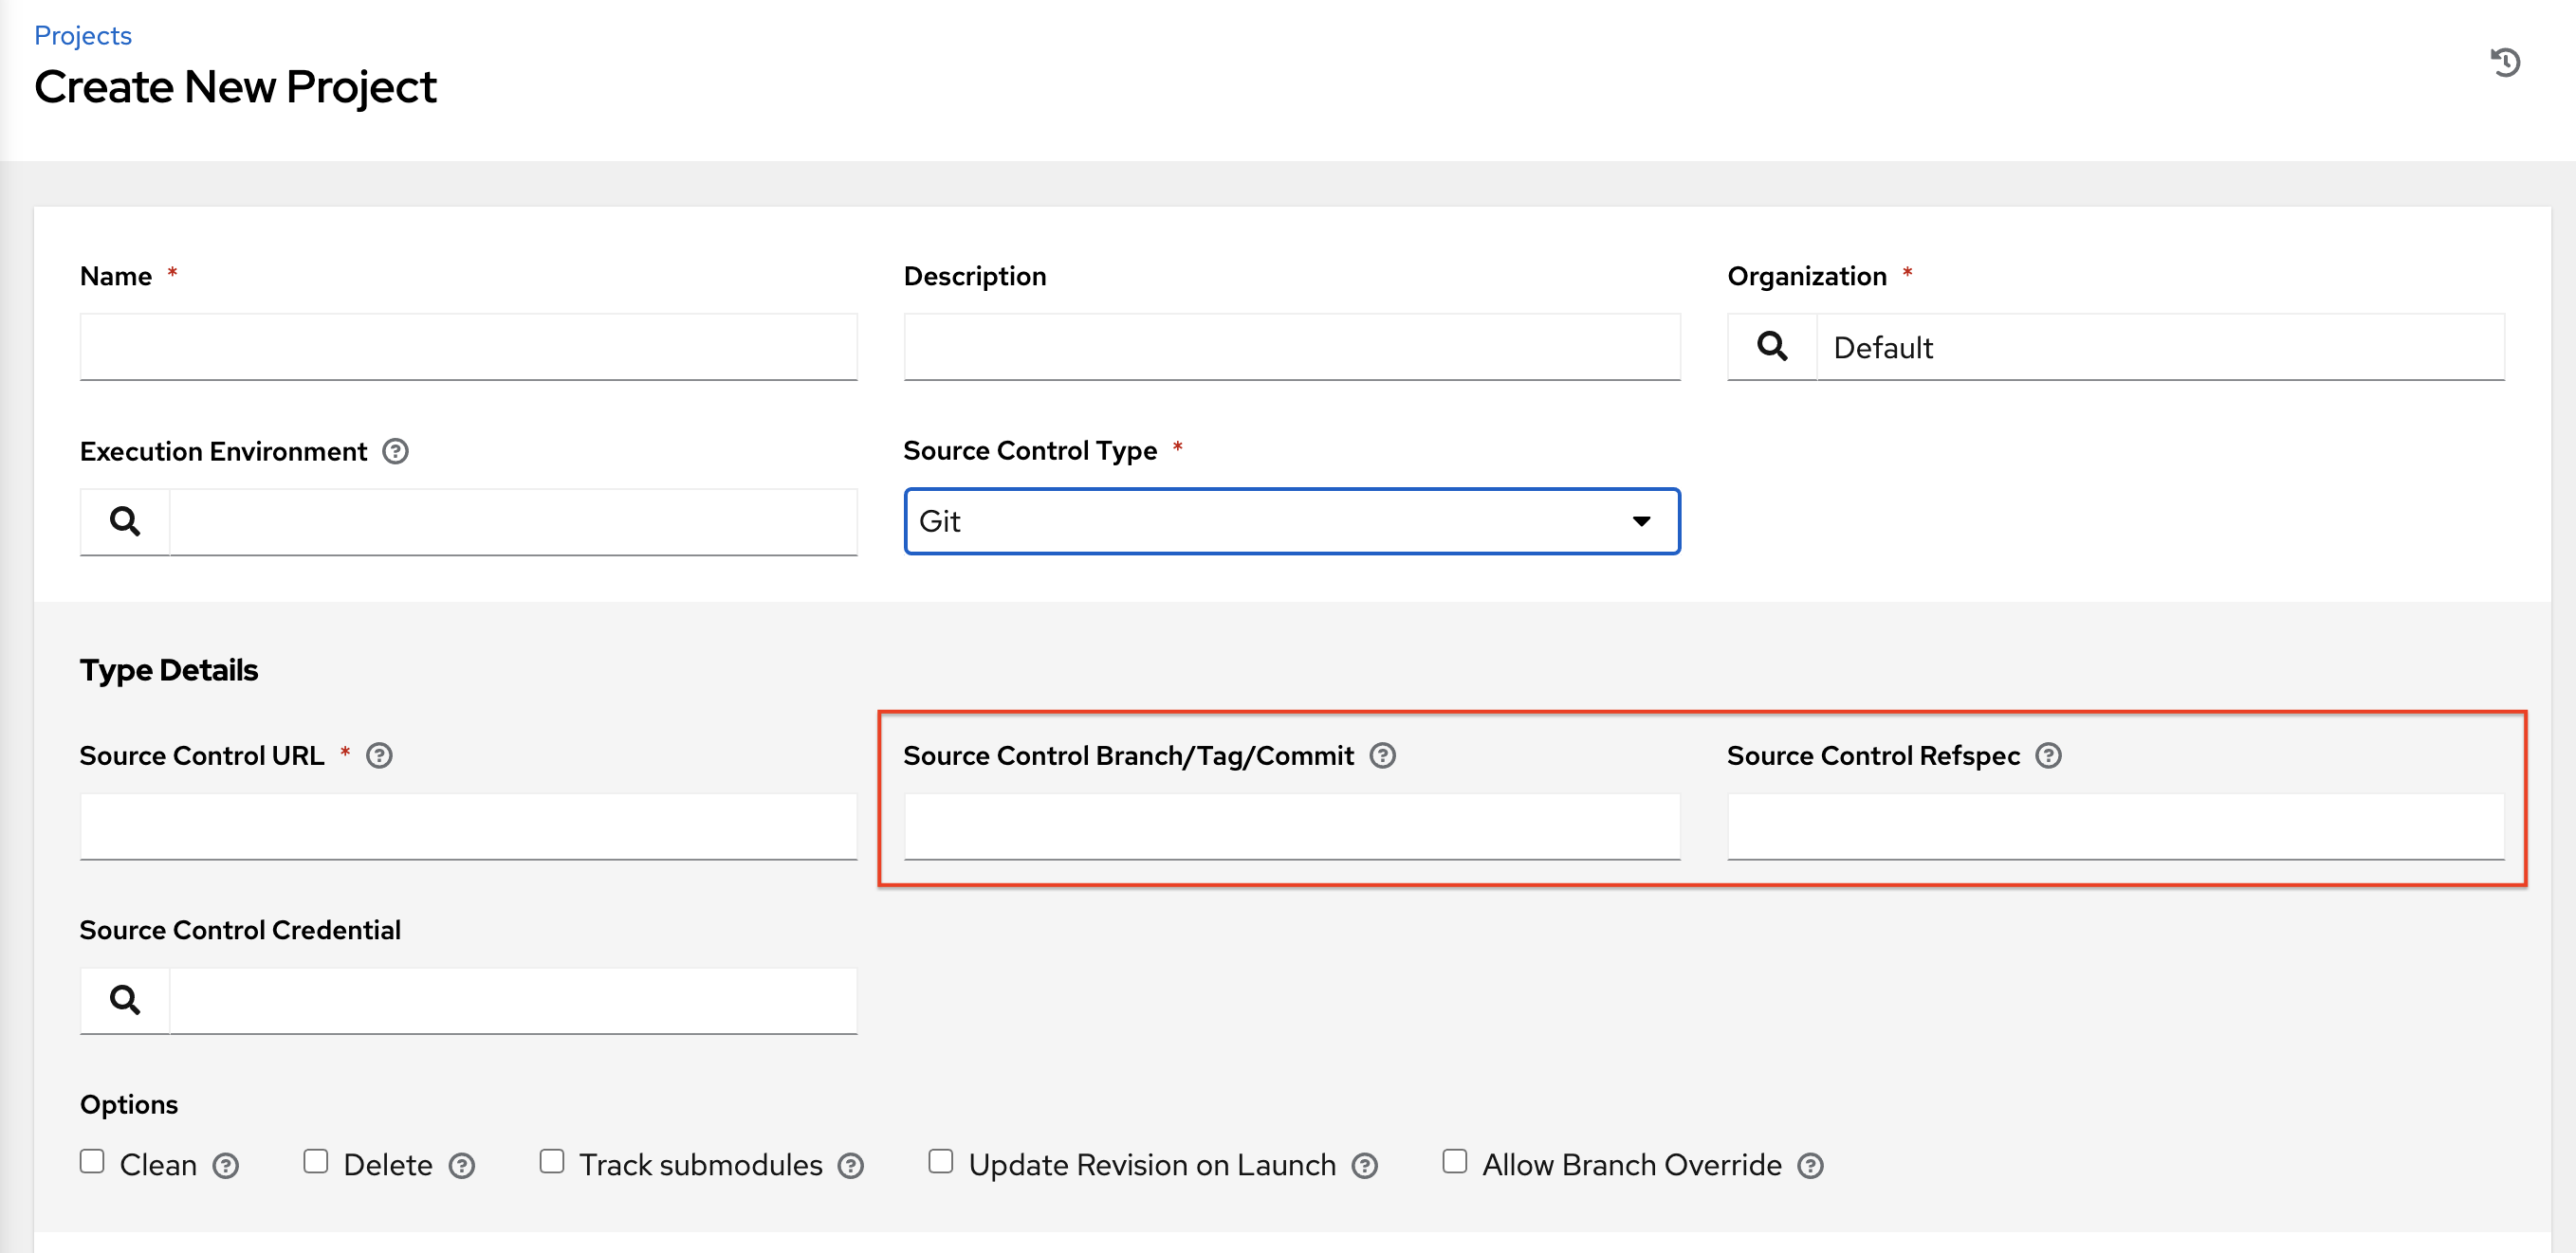Click the Allow Branch Override help icon
The height and width of the screenshot is (1253, 2576).
(x=1810, y=1164)
